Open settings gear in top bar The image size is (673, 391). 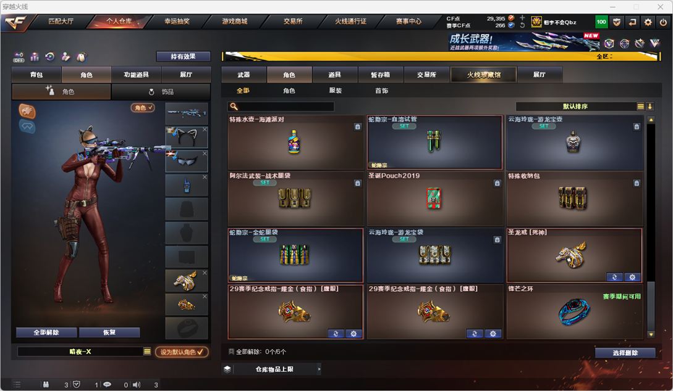coord(648,22)
